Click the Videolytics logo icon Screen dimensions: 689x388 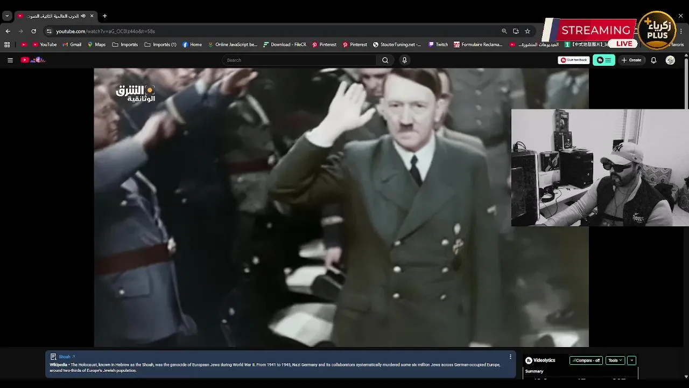click(529, 361)
